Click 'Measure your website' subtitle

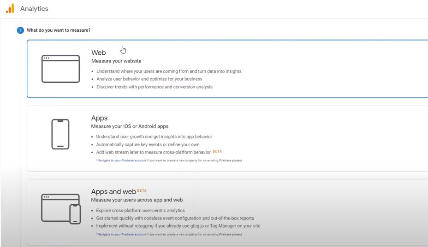(x=116, y=61)
